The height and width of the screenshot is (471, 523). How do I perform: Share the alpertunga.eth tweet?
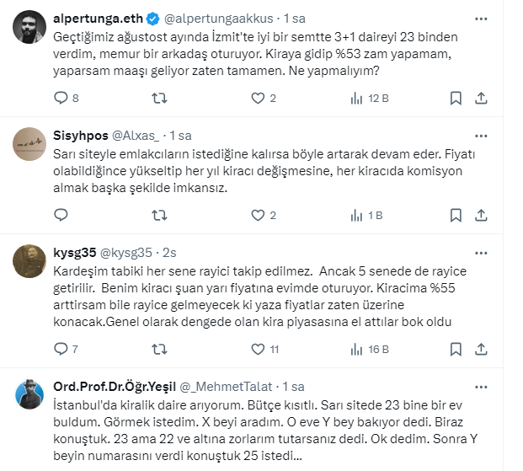point(480,99)
